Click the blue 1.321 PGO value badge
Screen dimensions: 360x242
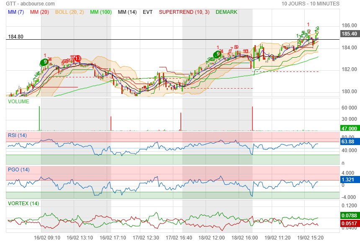pos(349,179)
